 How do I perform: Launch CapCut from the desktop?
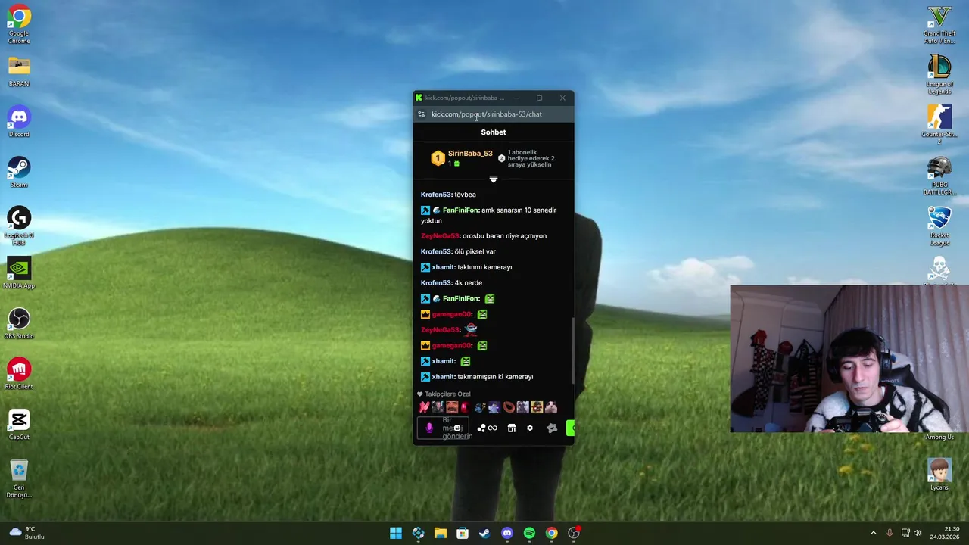tap(19, 425)
